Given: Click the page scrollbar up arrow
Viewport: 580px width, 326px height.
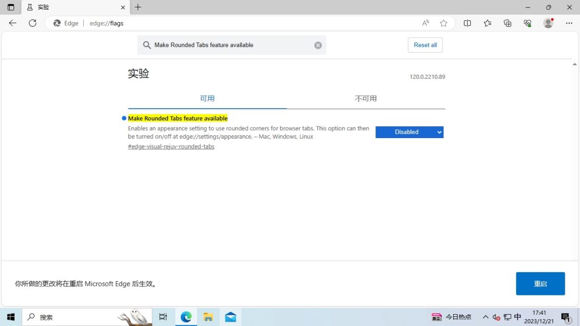Looking at the screenshot, I should coord(574,65).
